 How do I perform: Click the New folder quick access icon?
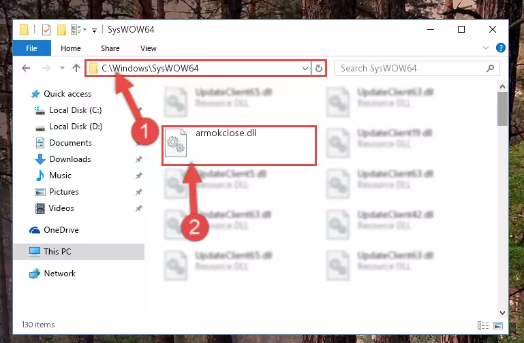[x=61, y=30]
